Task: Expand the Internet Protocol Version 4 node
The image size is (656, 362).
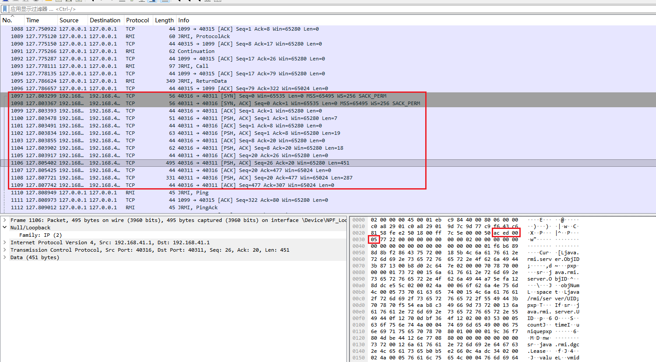Action: [x=5, y=243]
